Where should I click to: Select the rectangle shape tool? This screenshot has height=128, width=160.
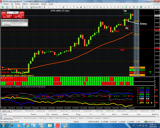click(x=81, y=7)
